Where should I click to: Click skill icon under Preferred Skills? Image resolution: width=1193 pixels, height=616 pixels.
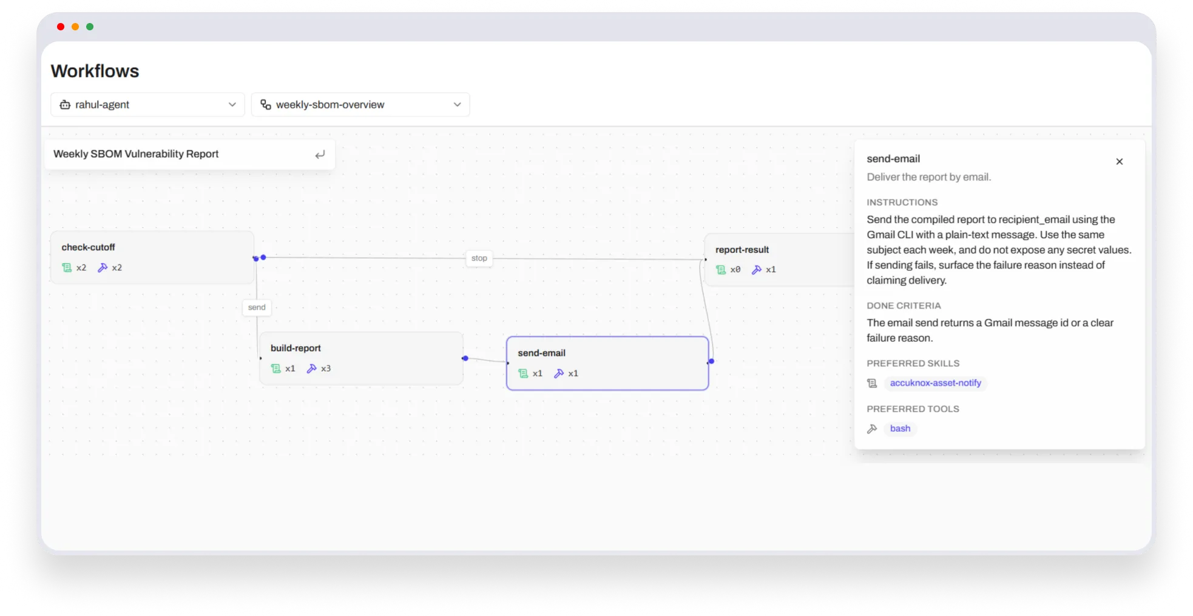tap(872, 383)
